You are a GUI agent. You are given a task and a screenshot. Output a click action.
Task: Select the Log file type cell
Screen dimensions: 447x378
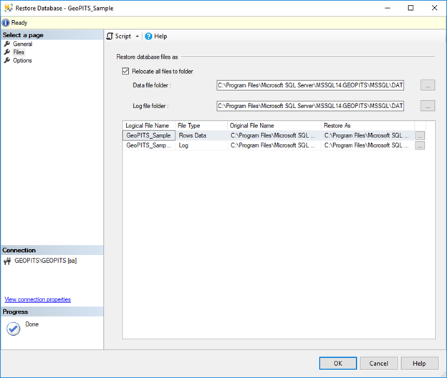click(x=201, y=145)
